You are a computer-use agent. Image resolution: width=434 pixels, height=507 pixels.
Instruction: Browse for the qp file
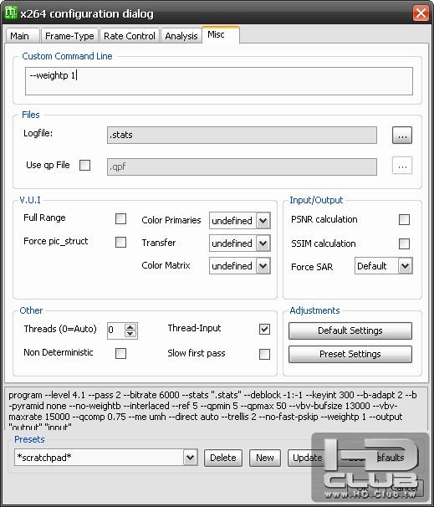(x=402, y=166)
